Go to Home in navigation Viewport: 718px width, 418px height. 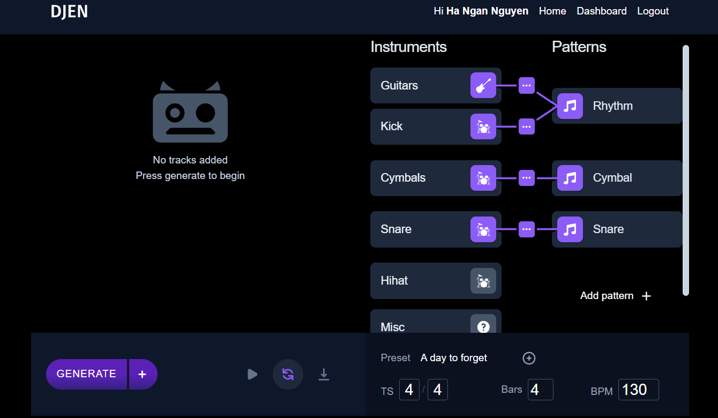point(552,11)
